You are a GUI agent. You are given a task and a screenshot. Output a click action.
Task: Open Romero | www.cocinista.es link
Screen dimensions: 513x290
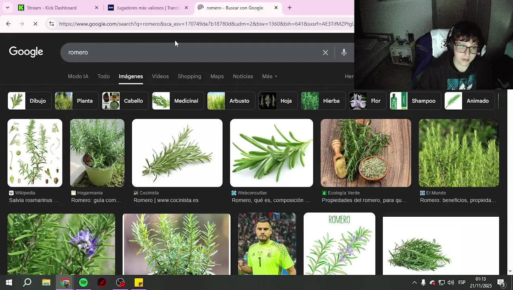166,200
